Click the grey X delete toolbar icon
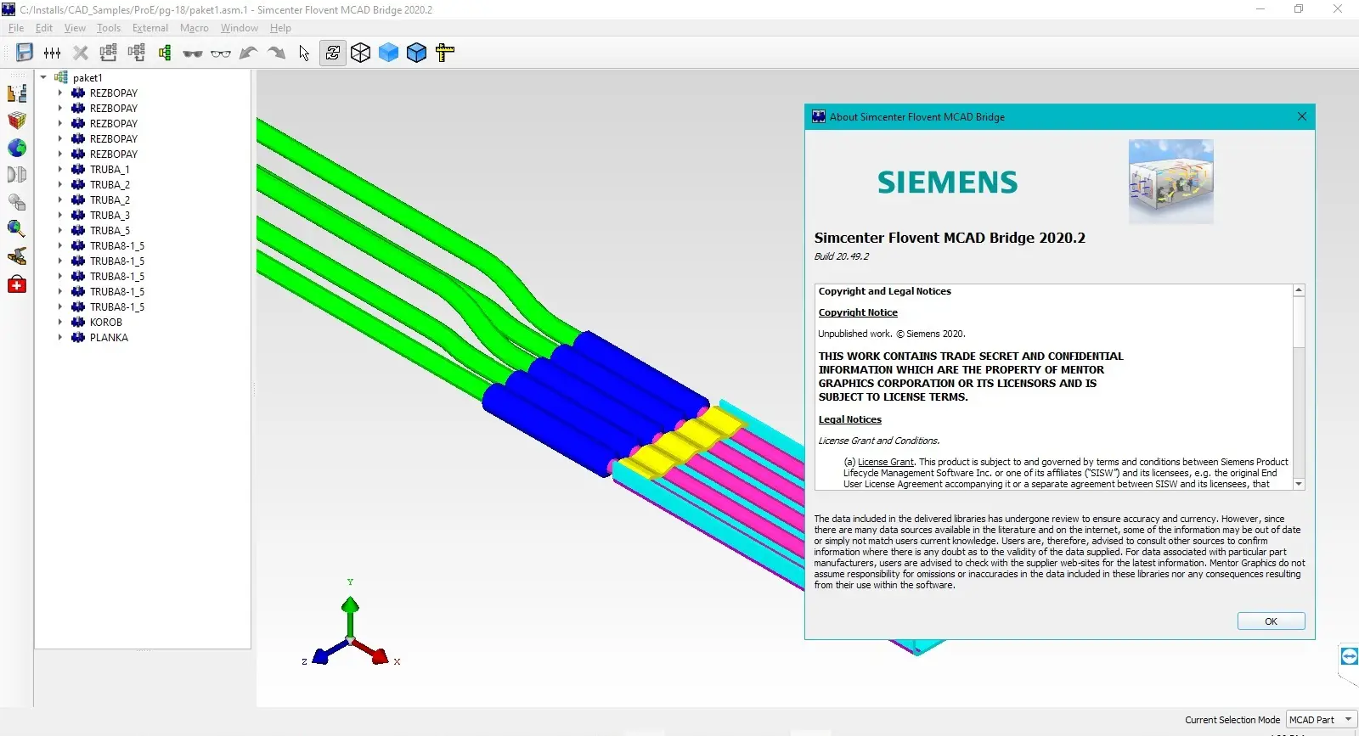Screen dimensions: 1359x736 click(x=81, y=53)
